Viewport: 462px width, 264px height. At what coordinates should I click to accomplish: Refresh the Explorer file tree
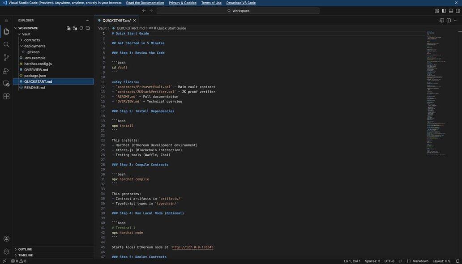81,28
